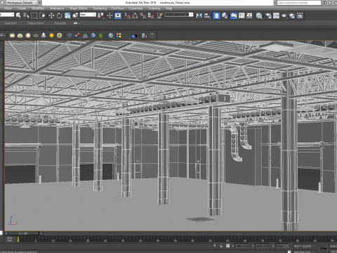Click the Select Object tool icon

pos(18,15)
